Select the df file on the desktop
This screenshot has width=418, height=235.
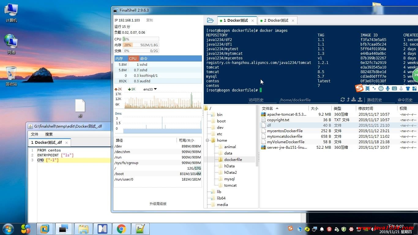[80, 108]
